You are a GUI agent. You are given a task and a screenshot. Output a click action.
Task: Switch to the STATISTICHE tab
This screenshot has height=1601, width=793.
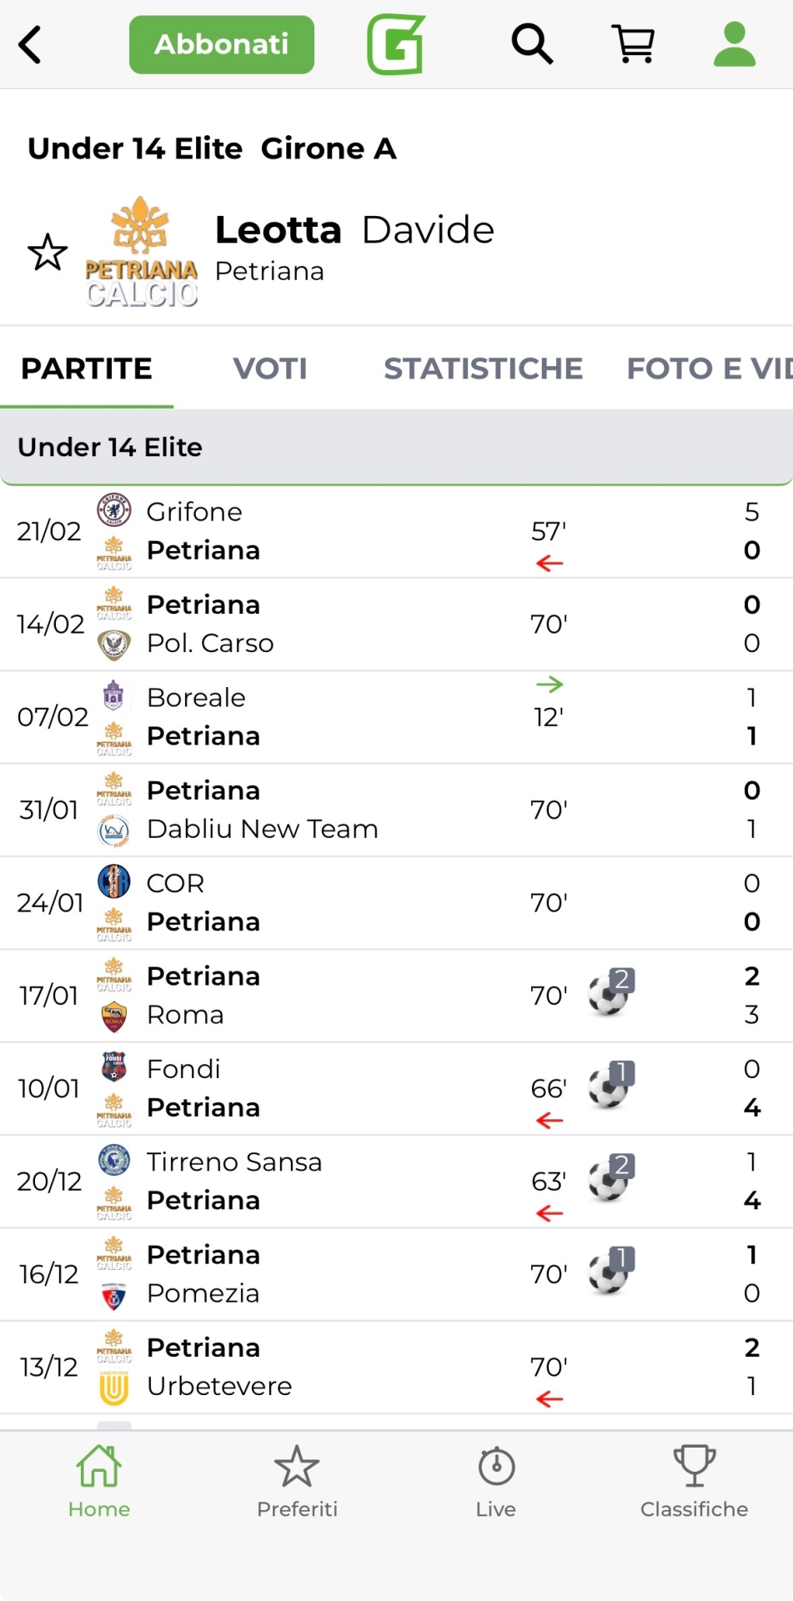tap(483, 369)
